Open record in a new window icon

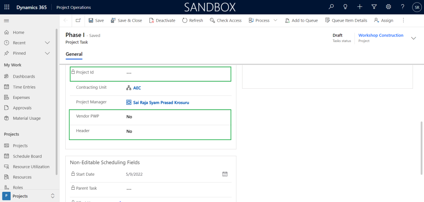(x=78, y=20)
